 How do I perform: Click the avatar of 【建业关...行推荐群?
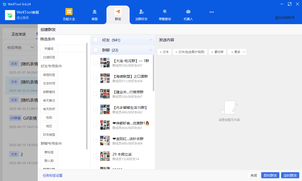[x=105, y=94]
